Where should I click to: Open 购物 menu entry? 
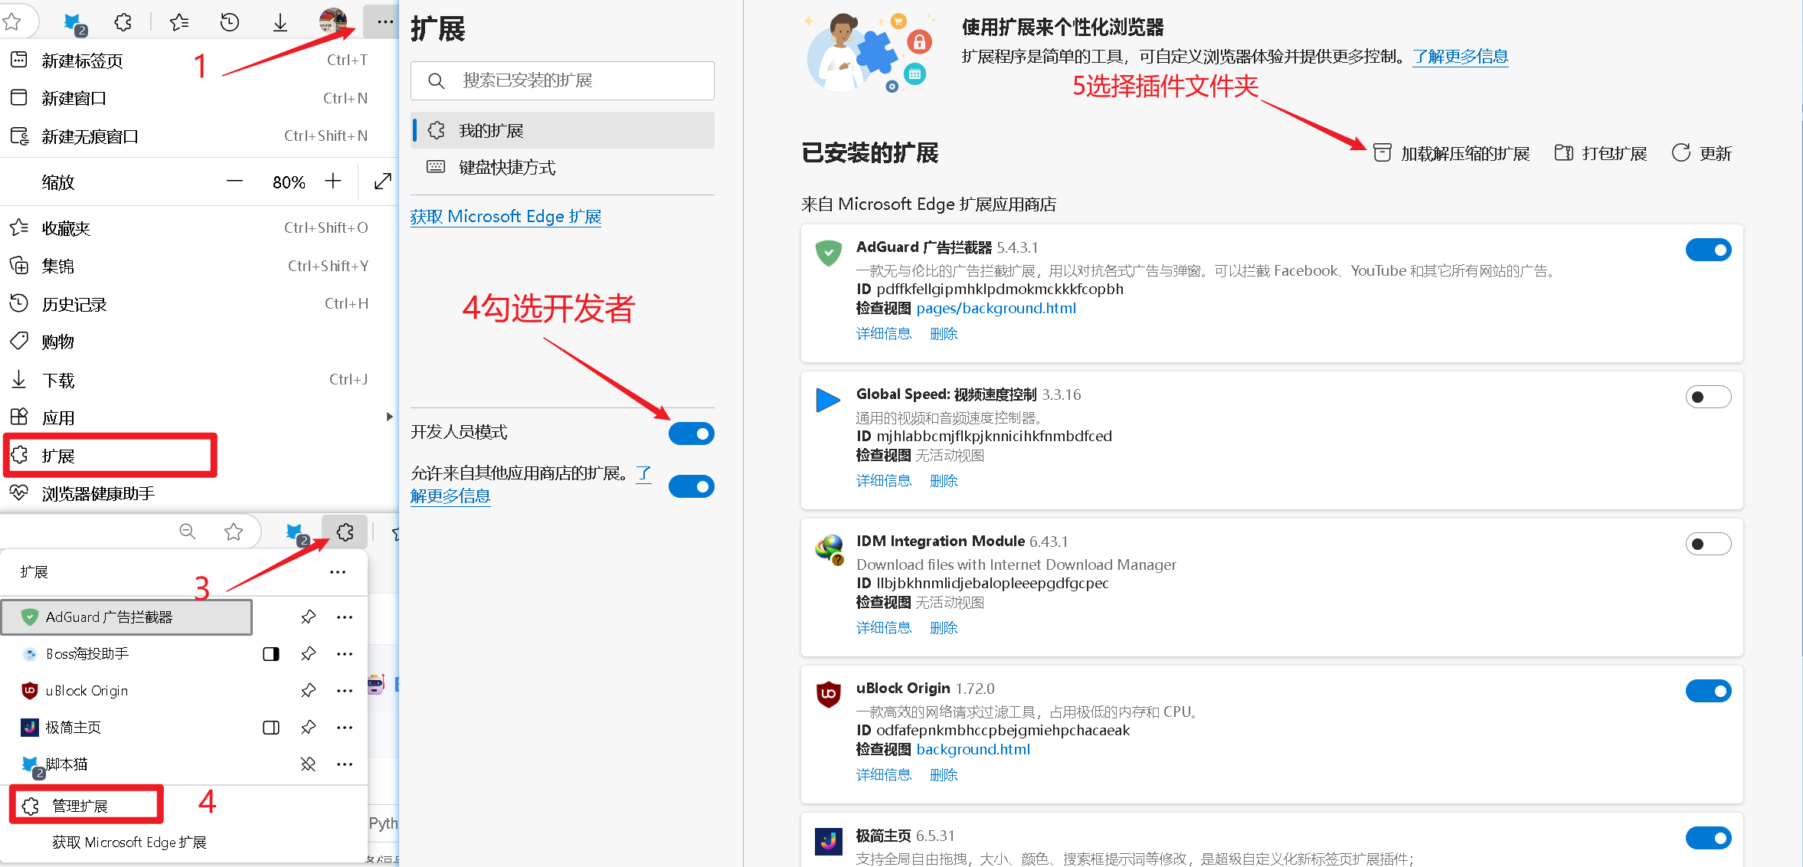(199, 342)
